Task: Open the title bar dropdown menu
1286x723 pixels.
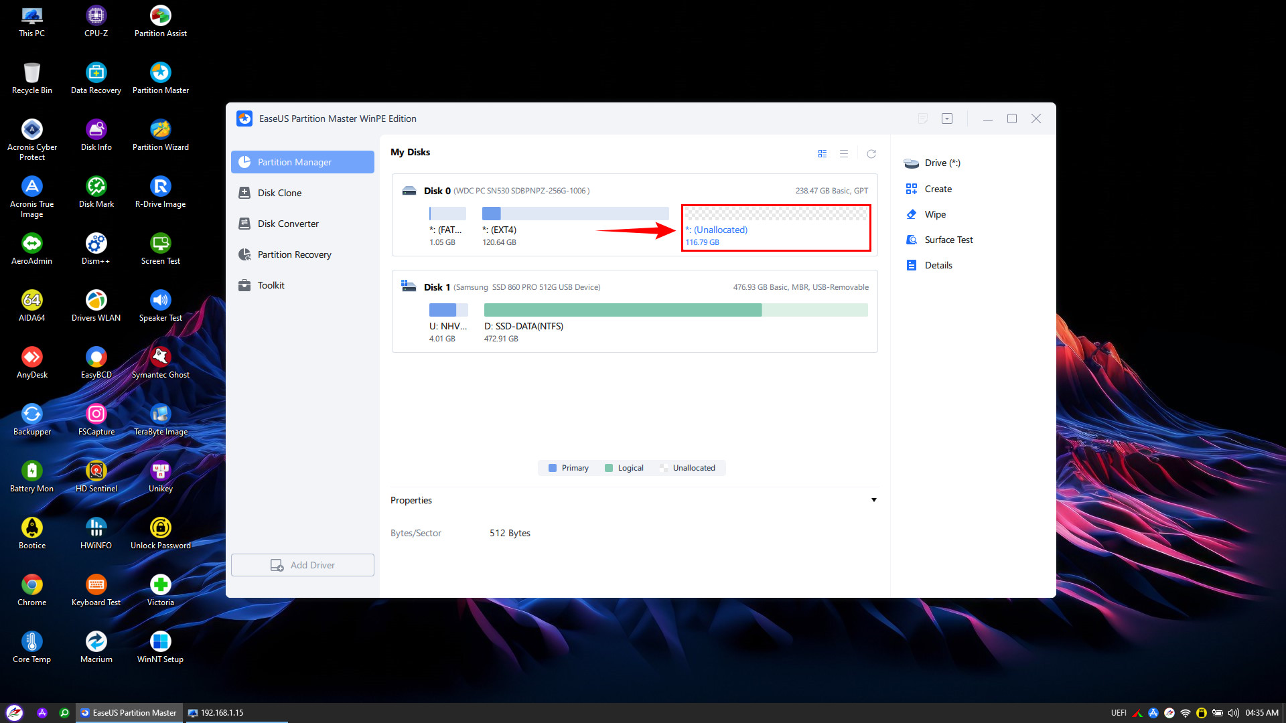Action: (x=946, y=118)
